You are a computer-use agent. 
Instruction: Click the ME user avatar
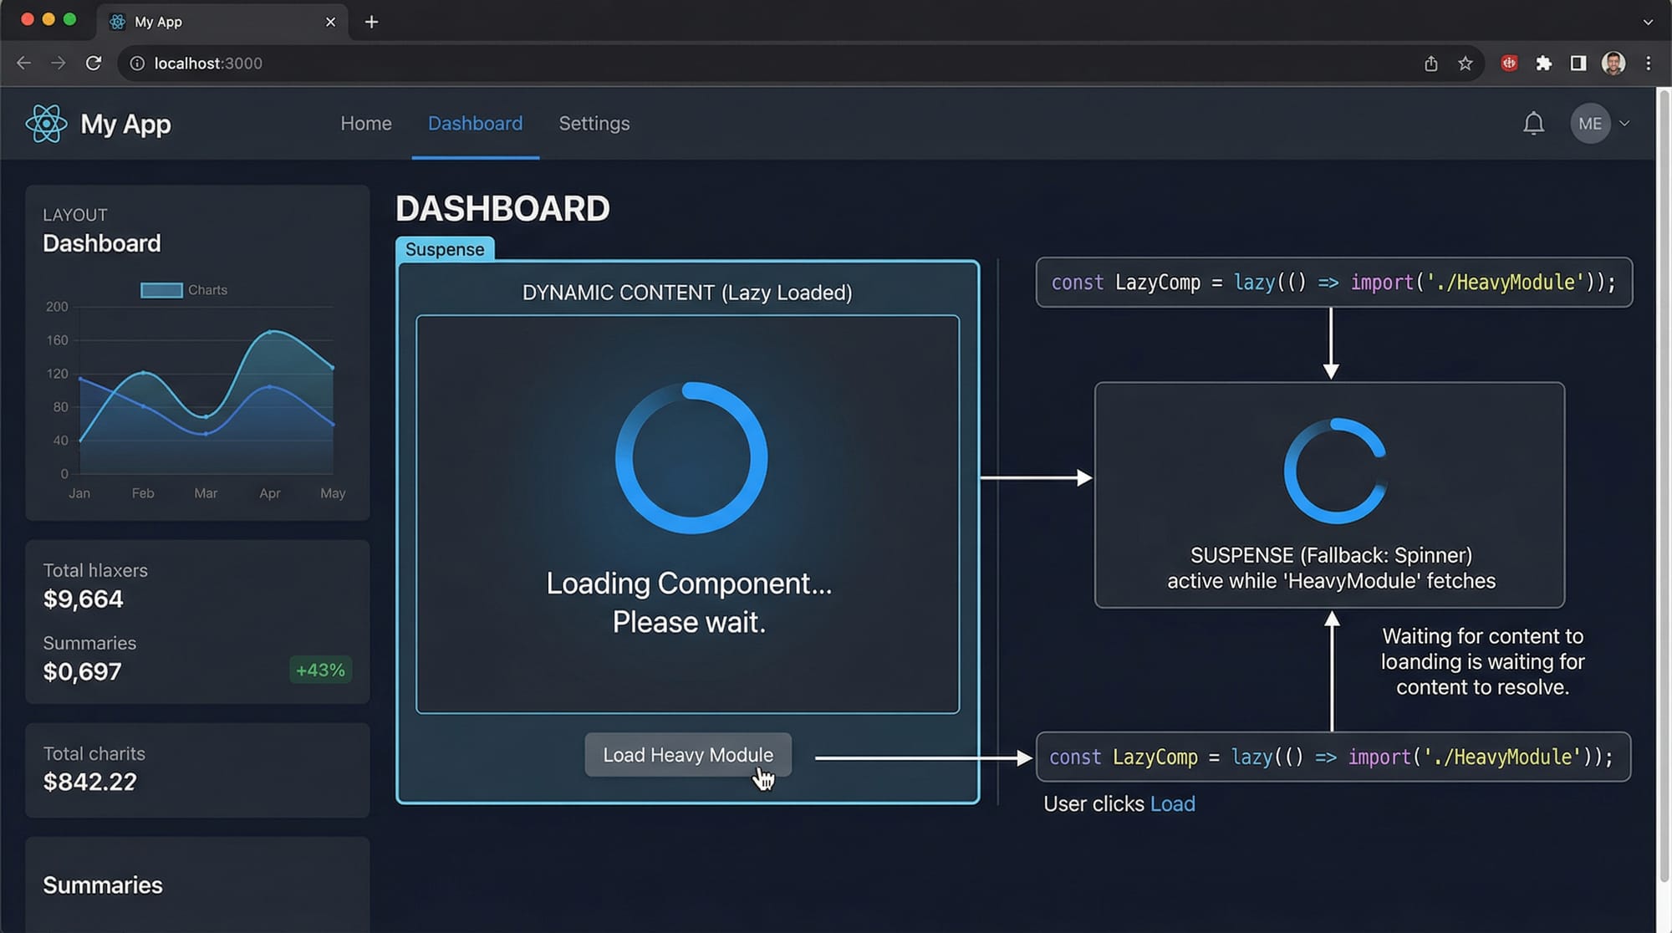tap(1589, 124)
